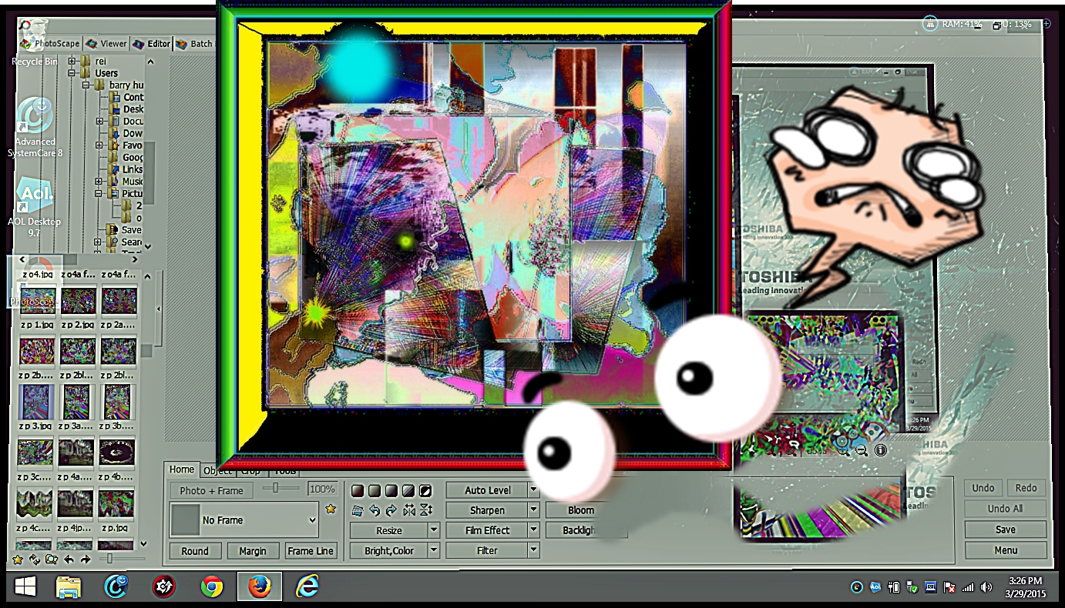Click the red Driver Booster taskbar icon

tap(163, 587)
